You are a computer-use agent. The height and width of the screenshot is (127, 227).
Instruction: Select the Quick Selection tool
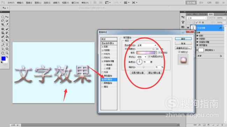(x=7, y=21)
